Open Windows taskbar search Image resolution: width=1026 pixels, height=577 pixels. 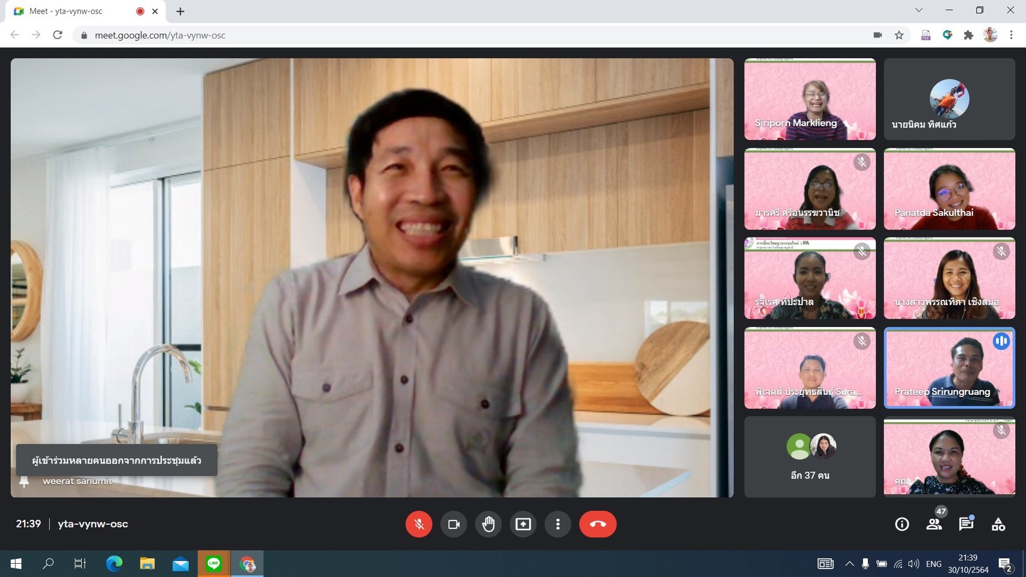48,564
